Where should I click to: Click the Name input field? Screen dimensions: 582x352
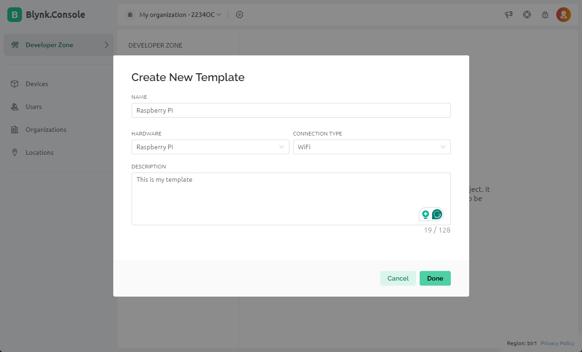(291, 110)
